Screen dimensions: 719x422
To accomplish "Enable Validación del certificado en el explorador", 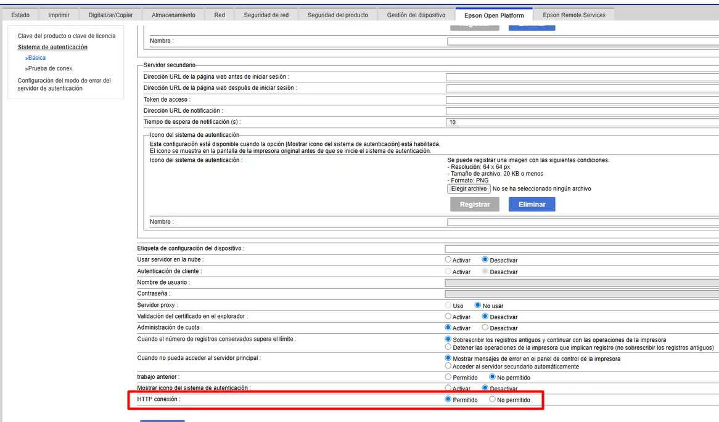I will tap(448, 317).
